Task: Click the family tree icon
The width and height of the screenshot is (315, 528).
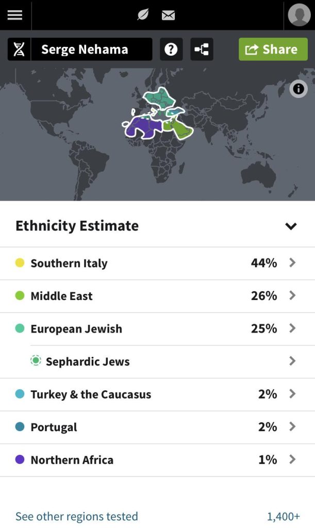Action: tap(202, 49)
